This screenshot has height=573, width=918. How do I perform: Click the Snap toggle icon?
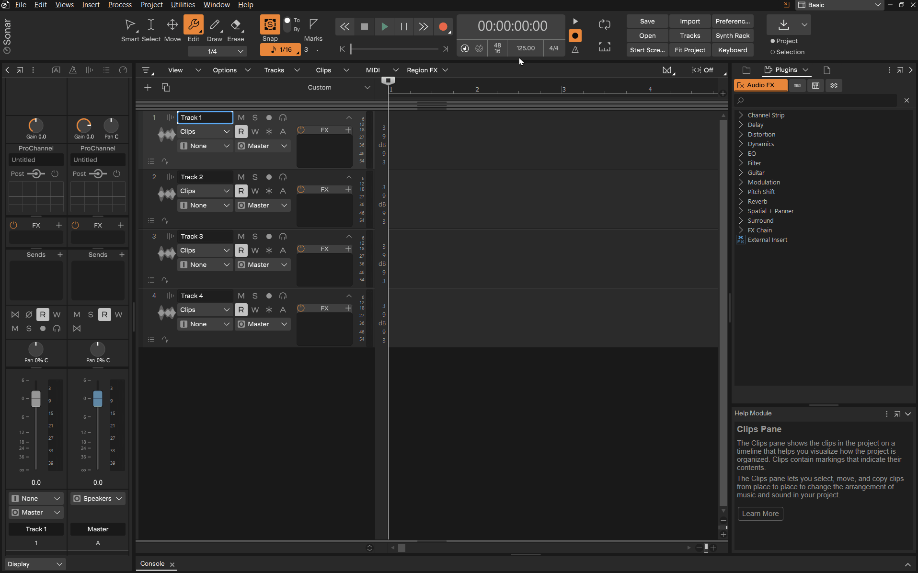[270, 24]
